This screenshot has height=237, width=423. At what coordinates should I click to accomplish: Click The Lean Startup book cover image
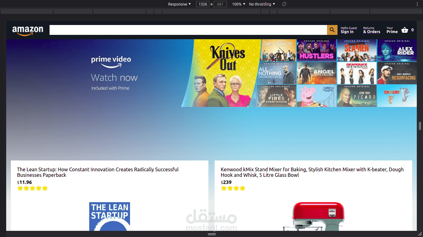(110, 216)
